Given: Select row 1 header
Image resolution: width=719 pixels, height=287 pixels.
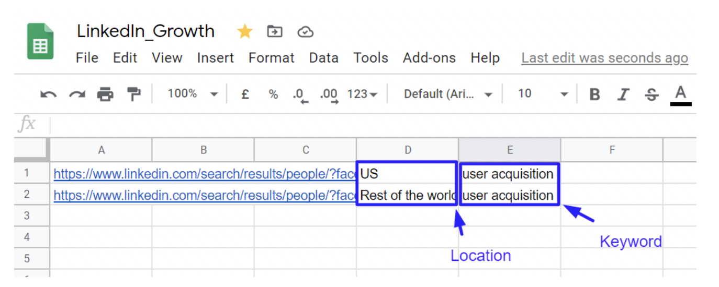Looking at the screenshot, I should [31, 173].
